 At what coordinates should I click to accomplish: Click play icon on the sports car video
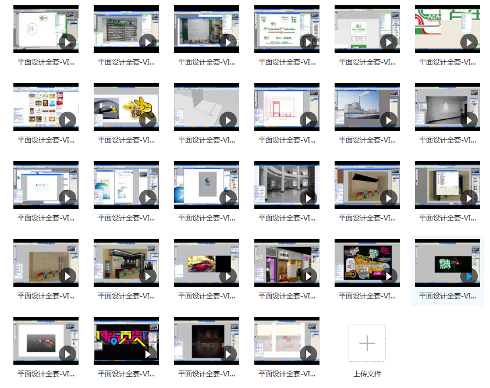point(228,276)
